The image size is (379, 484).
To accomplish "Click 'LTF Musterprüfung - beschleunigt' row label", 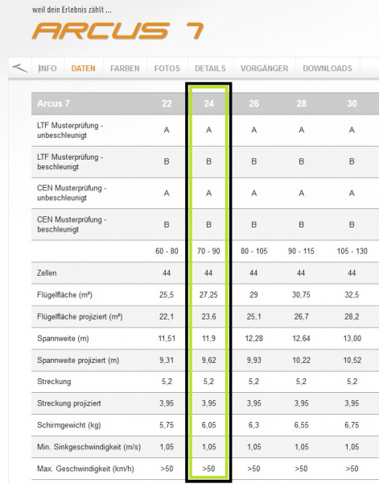I will pyautogui.click(x=70, y=162).
